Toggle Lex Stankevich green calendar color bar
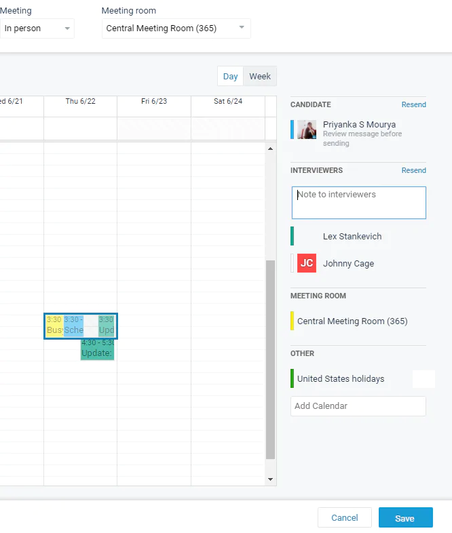The height and width of the screenshot is (533, 452). click(x=292, y=236)
